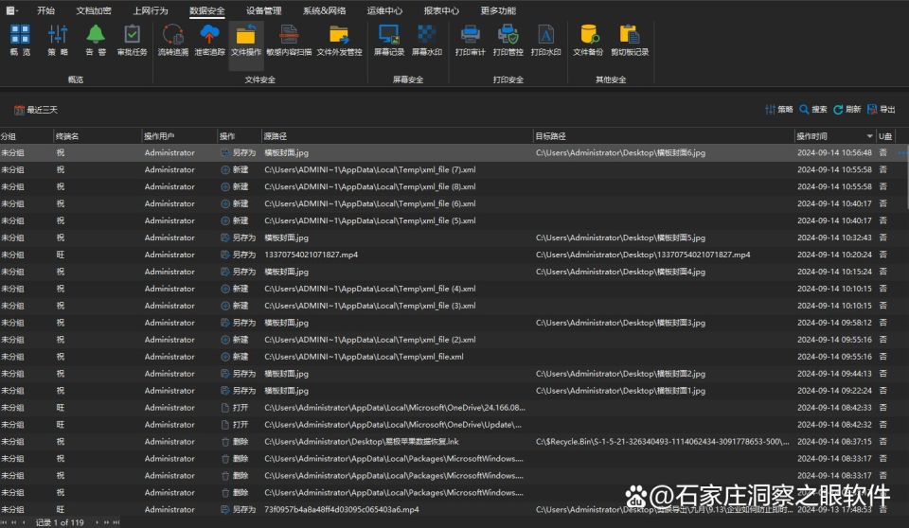The height and width of the screenshot is (528, 909).
Task: Open 敏感内容扫描 sensitive content scan
Action: point(289,40)
